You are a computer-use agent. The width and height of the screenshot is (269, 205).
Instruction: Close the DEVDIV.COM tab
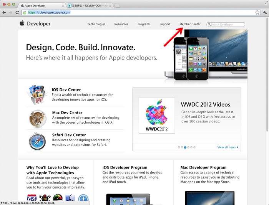point(110,6)
